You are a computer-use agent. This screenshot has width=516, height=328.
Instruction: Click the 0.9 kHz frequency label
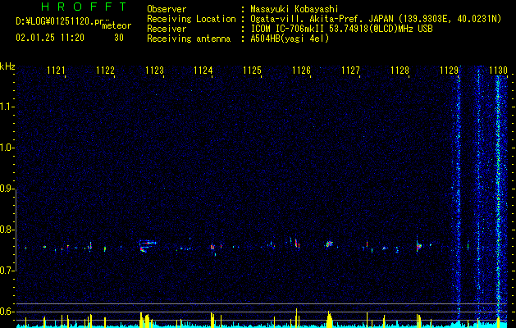[x=7, y=189]
